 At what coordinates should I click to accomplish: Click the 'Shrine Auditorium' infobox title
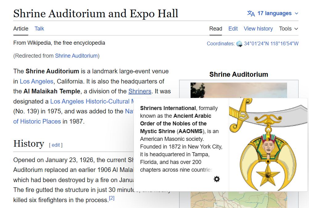tap(239, 75)
